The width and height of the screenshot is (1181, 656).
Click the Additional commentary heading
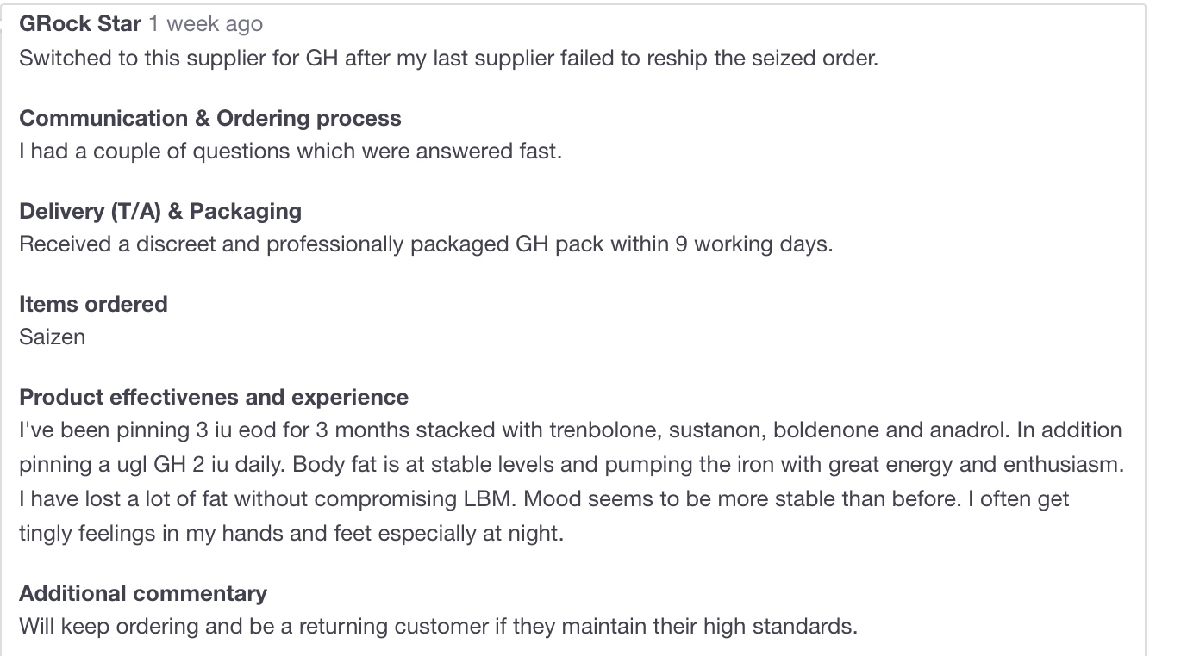pyautogui.click(x=143, y=593)
